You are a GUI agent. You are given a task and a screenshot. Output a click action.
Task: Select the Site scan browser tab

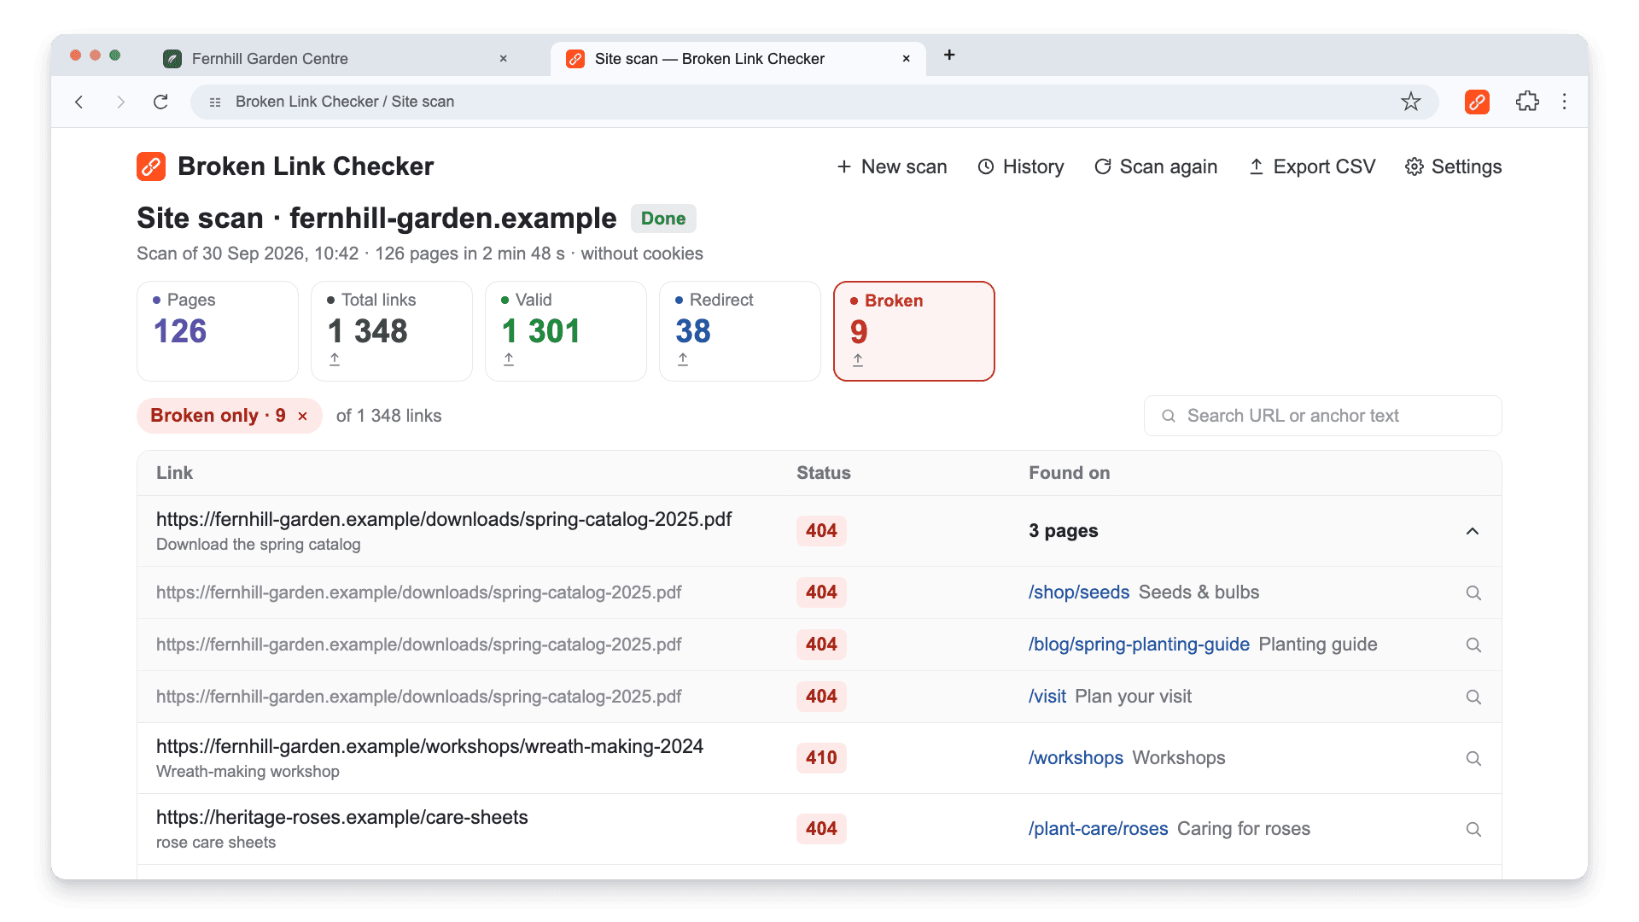pyautogui.click(x=738, y=58)
